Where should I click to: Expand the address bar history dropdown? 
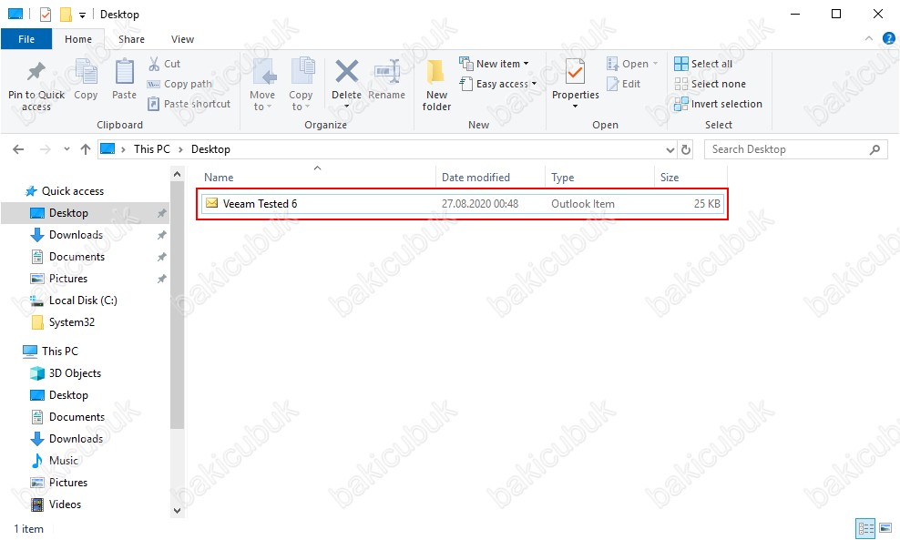tap(670, 149)
